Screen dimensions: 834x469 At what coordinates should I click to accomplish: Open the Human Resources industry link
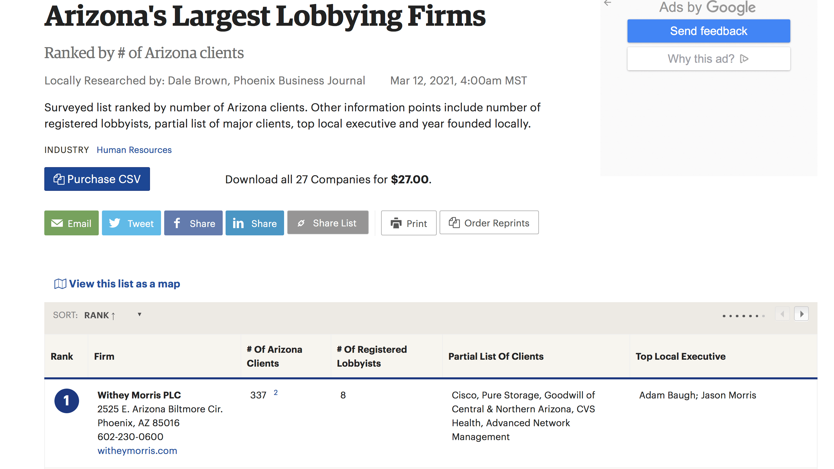tap(134, 150)
